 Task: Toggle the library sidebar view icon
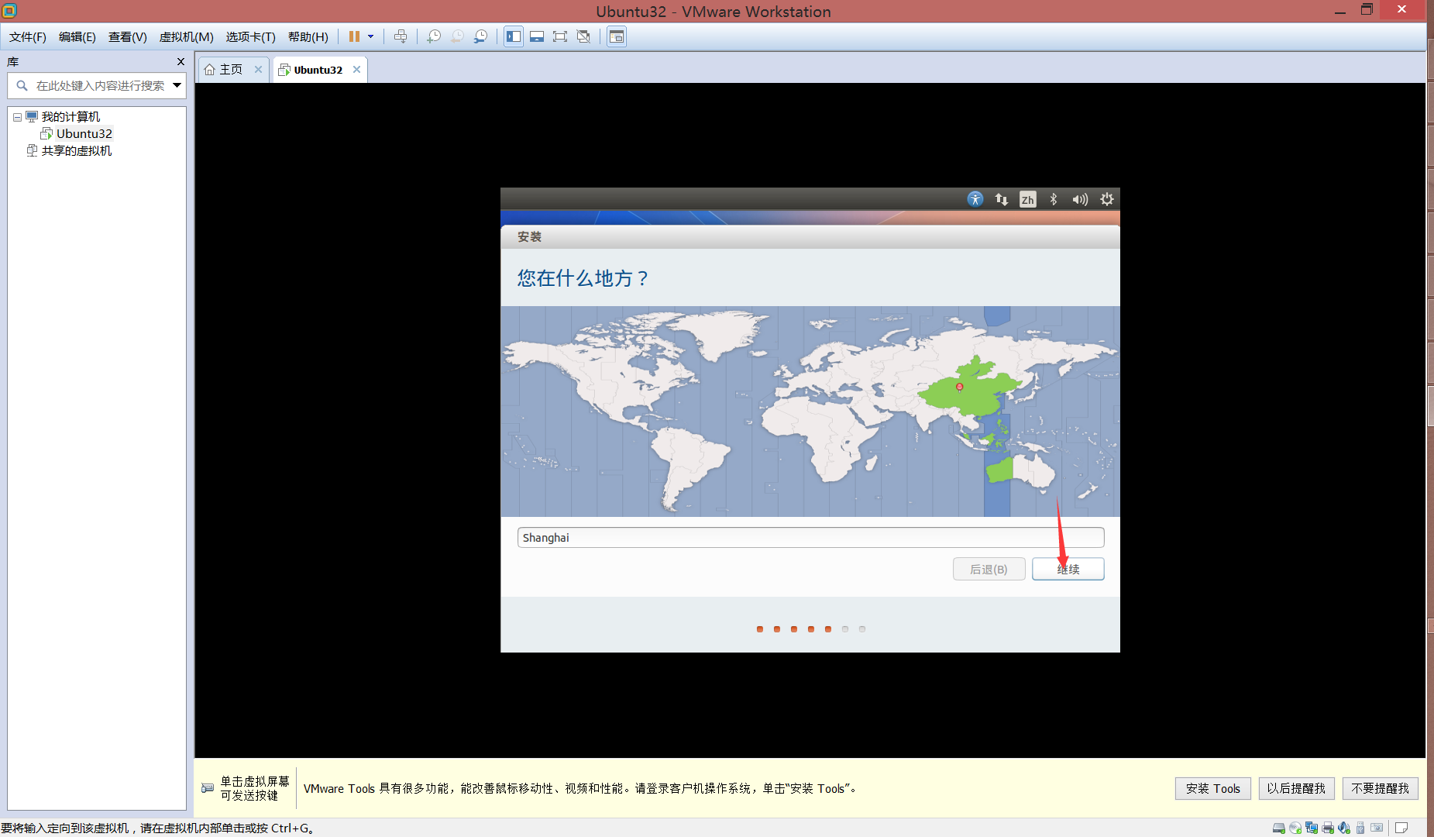(514, 36)
